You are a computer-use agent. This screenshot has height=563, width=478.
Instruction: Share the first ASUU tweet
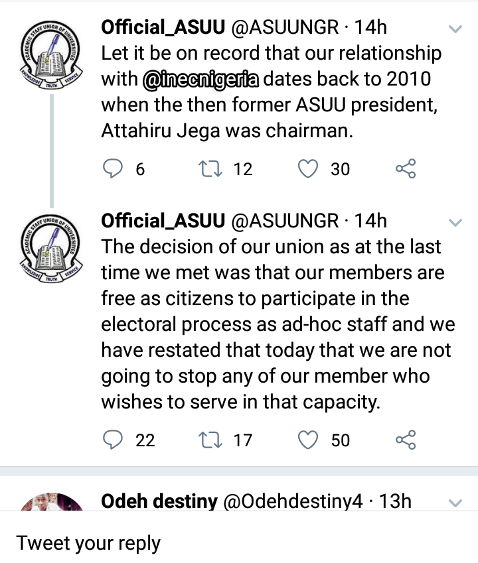point(405,169)
